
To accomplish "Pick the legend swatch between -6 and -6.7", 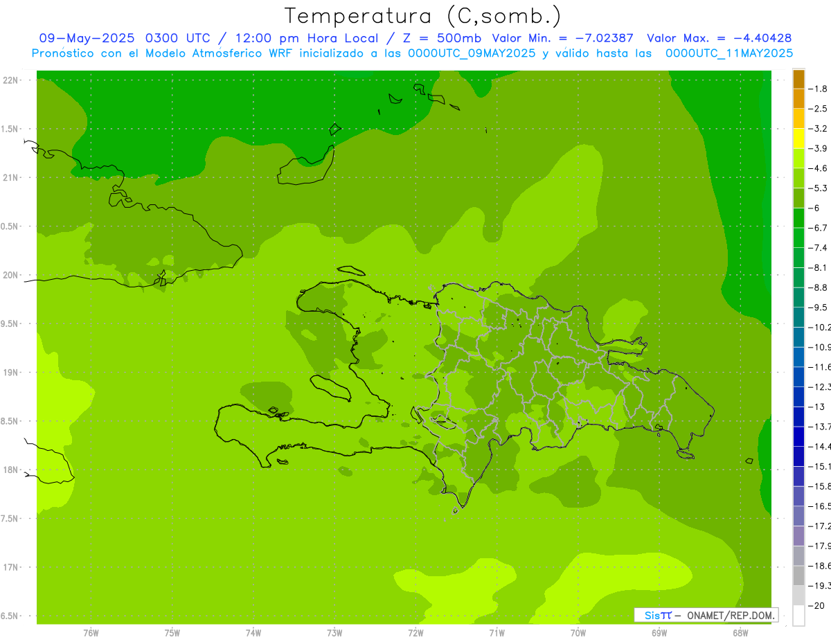I will coord(798,218).
